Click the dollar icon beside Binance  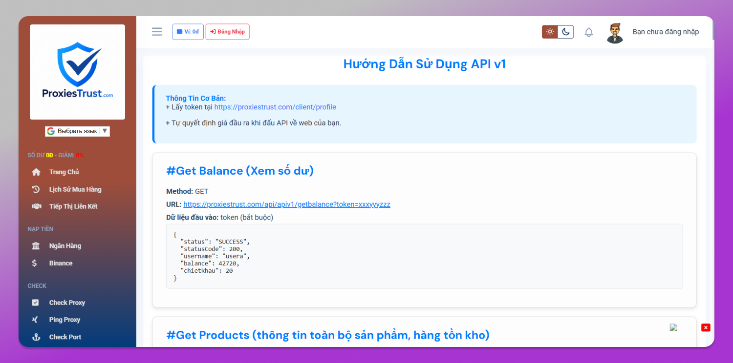tap(35, 263)
